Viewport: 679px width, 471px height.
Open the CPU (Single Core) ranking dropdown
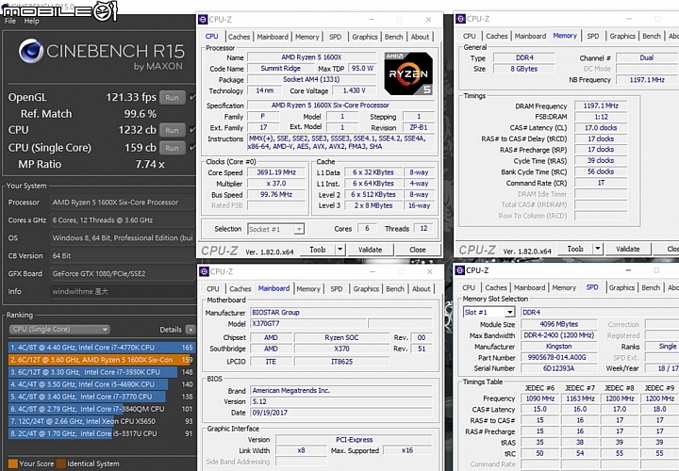pyautogui.click(x=59, y=329)
